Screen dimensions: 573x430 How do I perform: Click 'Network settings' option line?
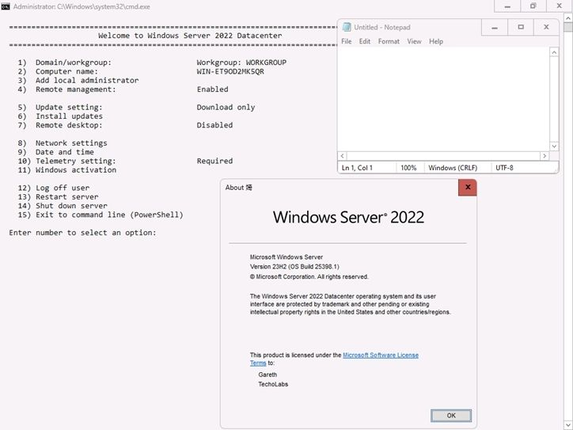(62, 143)
